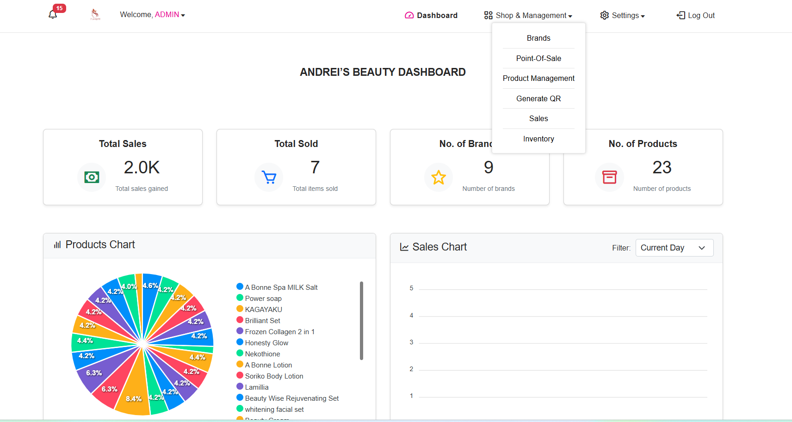Select Point-Of-Sale from the open menu
The width and height of the screenshot is (792, 422).
(538, 58)
